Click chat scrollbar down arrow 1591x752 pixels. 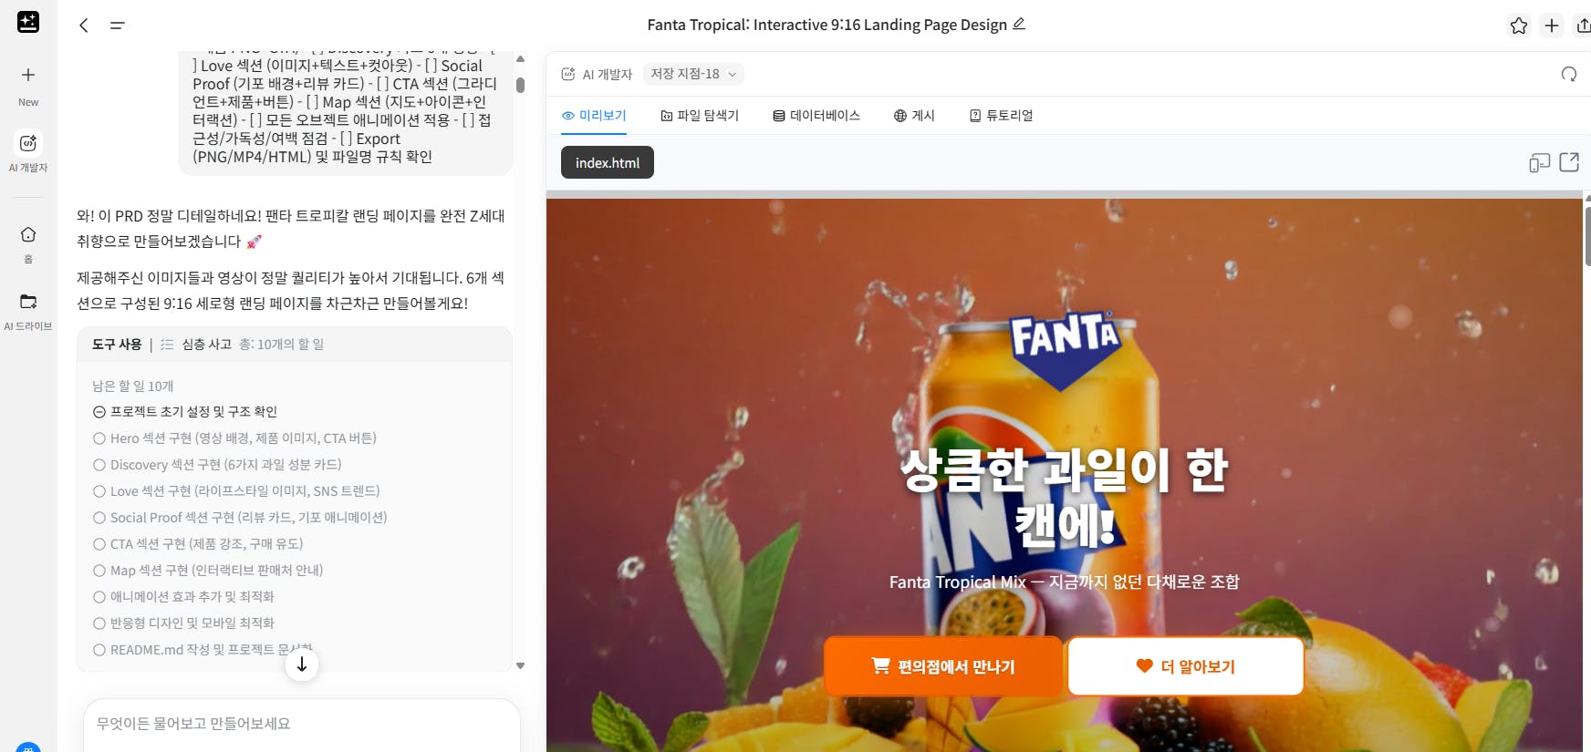pyautogui.click(x=520, y=666)
